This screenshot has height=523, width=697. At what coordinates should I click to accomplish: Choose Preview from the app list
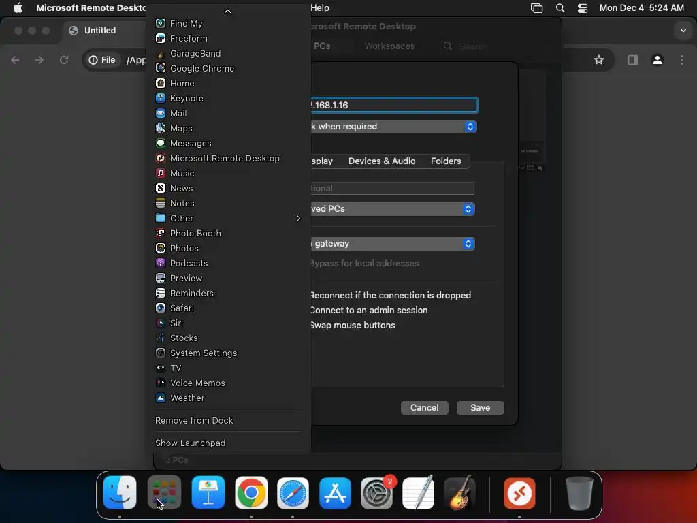(227, 278)
